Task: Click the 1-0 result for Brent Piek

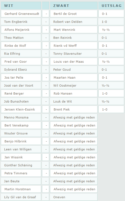Action: [x=105, y=109]
